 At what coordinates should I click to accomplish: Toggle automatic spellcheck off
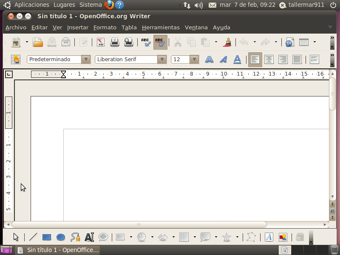point(159,42)
